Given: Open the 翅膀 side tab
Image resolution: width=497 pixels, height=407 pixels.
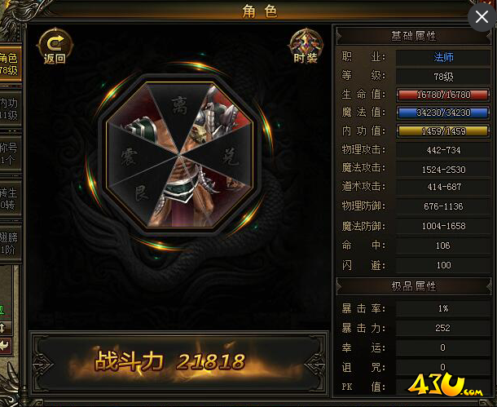Looking at the screenshot, I should pyautogui.click(x=10, y=243).
